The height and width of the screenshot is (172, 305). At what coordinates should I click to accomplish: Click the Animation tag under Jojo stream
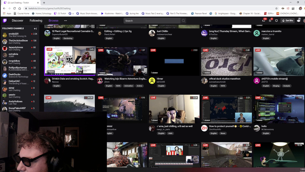point(129,86)
